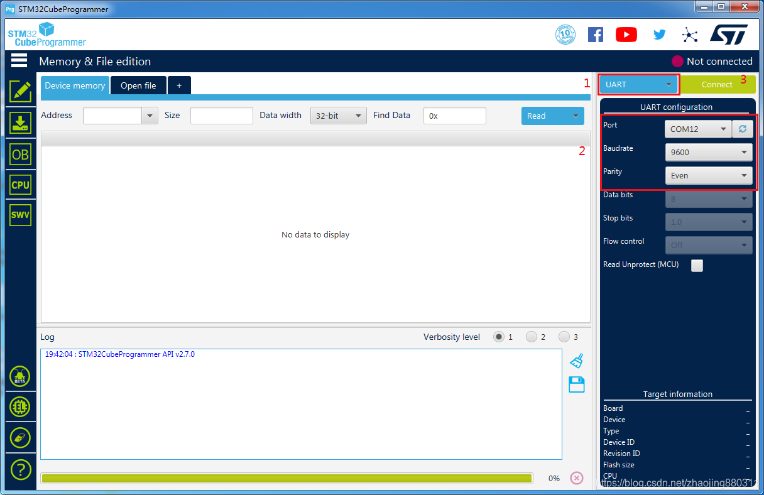Open the hamburger main menu
Screen dimensions: 764x495
(19, 60)
